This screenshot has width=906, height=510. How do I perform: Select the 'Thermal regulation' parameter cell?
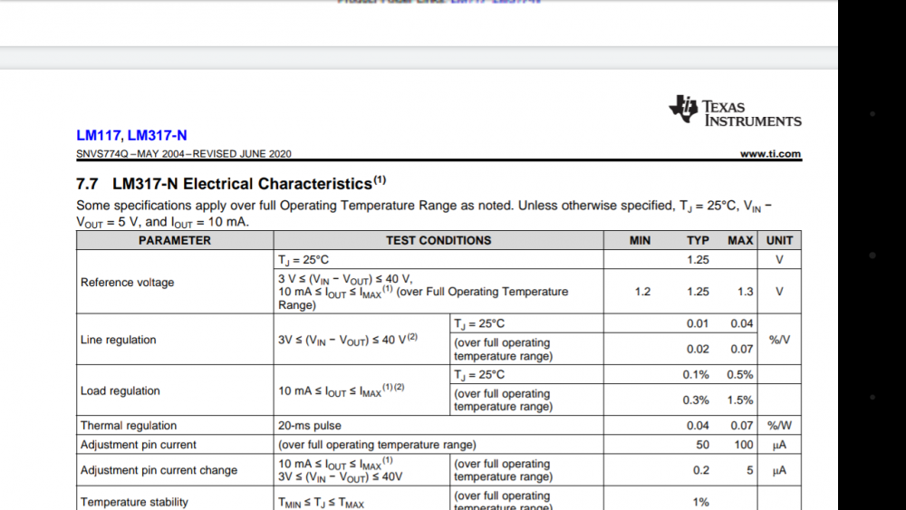175,425
